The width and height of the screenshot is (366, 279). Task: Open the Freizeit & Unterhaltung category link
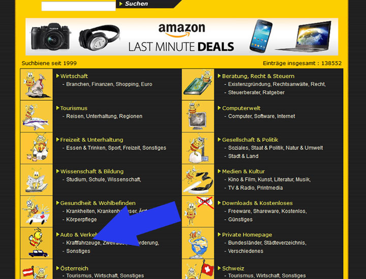pos(91,139)
